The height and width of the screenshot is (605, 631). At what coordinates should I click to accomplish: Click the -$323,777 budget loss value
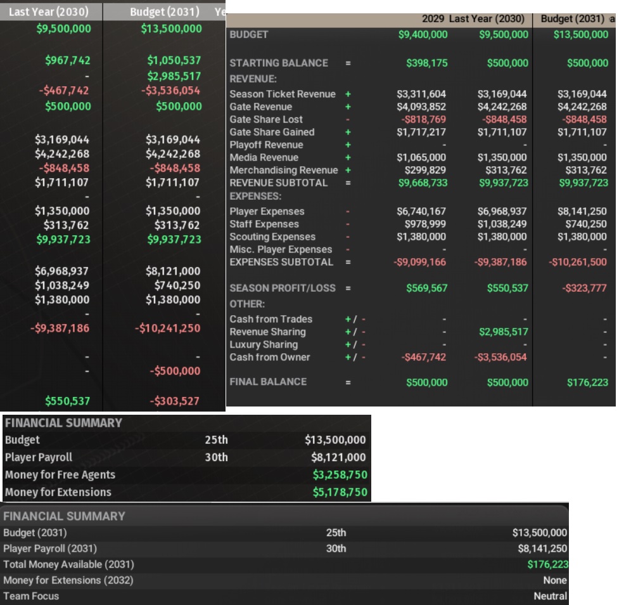(x=583, y=288)
